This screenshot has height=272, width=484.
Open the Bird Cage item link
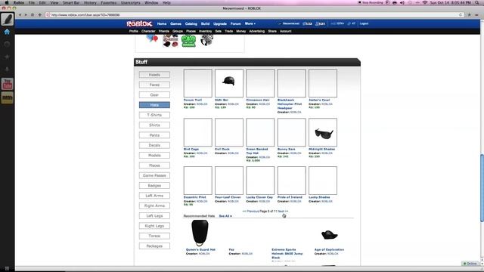(191, 150)
